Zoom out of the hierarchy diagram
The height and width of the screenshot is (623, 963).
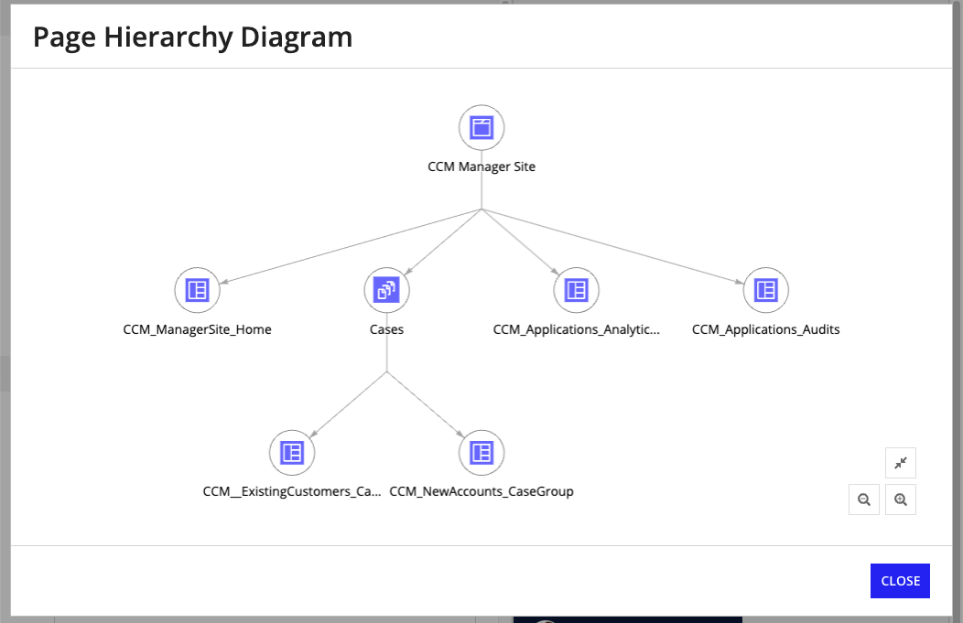click(863, 499)
